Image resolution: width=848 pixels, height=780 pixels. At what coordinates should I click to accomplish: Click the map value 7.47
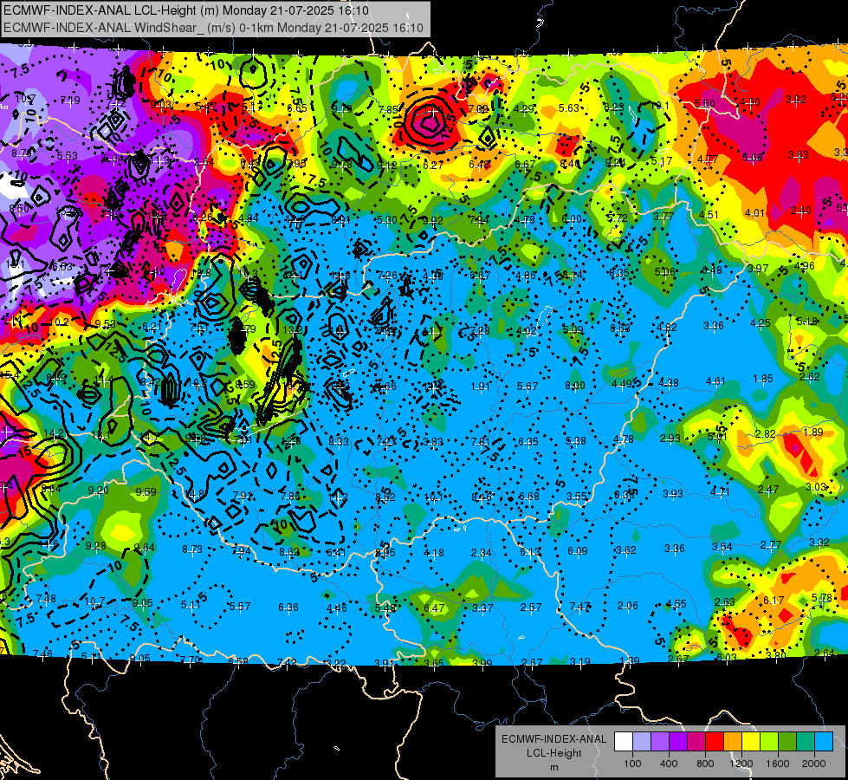579,607
